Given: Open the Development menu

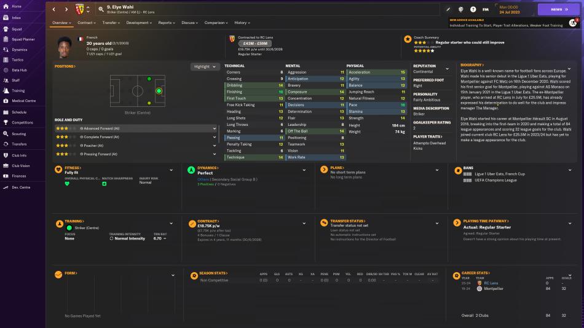Looking at the screenshot, I should coord(139,23).
